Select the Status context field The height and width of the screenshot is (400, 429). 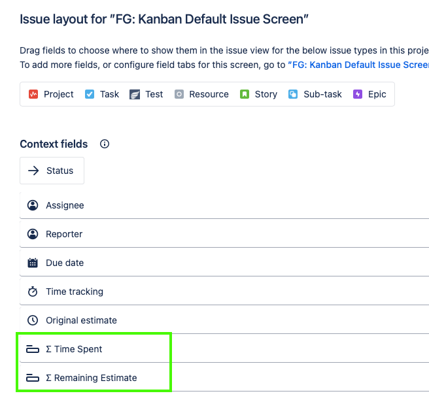[52, 171]
